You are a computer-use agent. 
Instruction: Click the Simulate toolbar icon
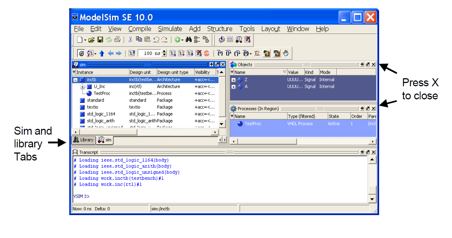coord(239,39)
